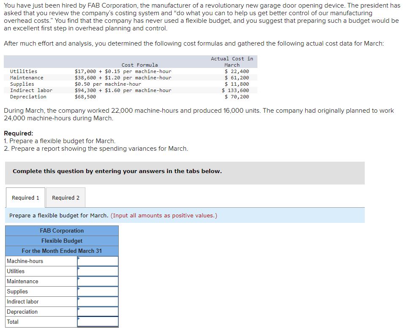Switch to the Required 1 tab
Image resolution: width=410 pixels, height=328 pixels.
[25, 198]
